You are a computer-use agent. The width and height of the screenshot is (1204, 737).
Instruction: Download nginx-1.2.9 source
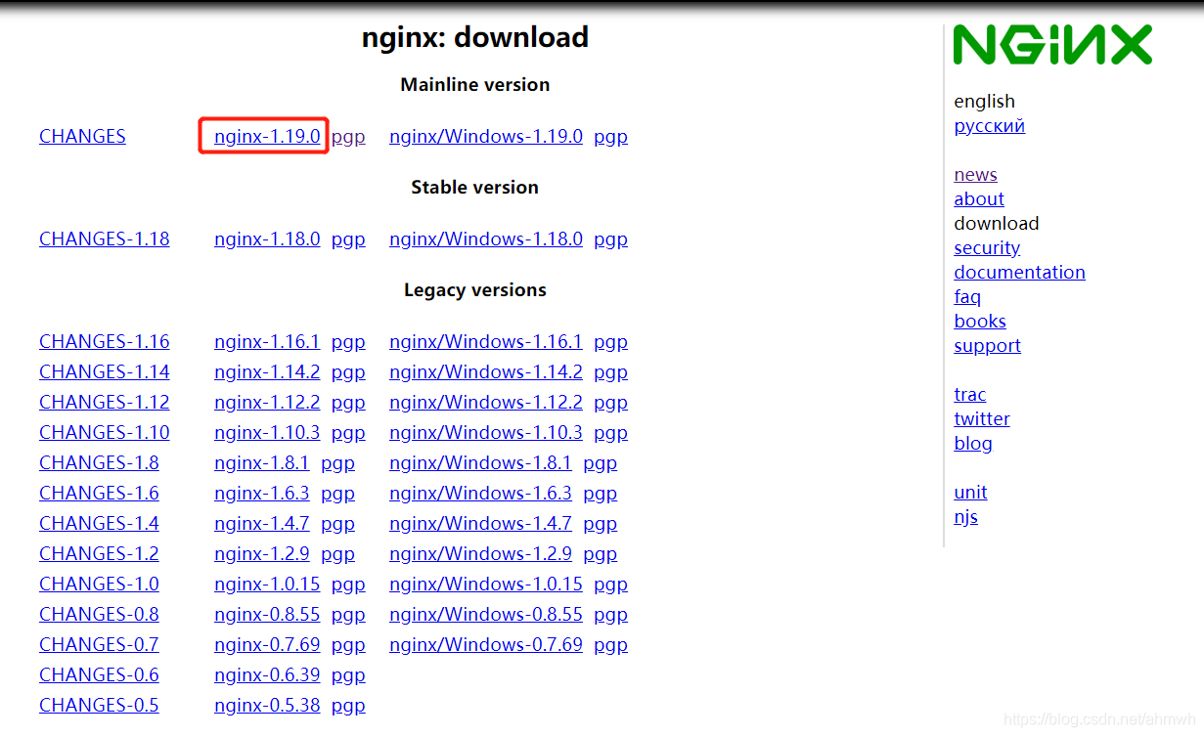(262, 554)
